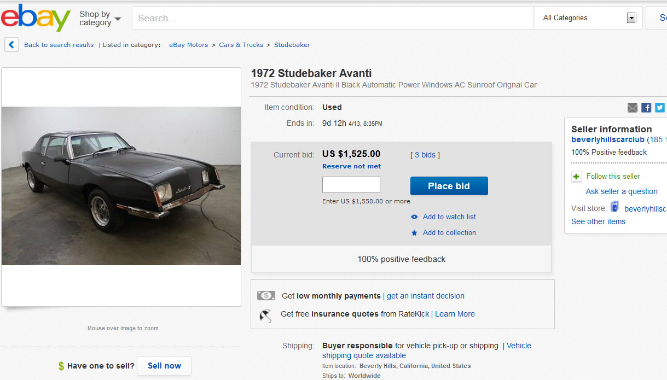The width and height of the screenshot is (667, 380).
Task: Click the eBay logo
Action: tap(36, 17)
